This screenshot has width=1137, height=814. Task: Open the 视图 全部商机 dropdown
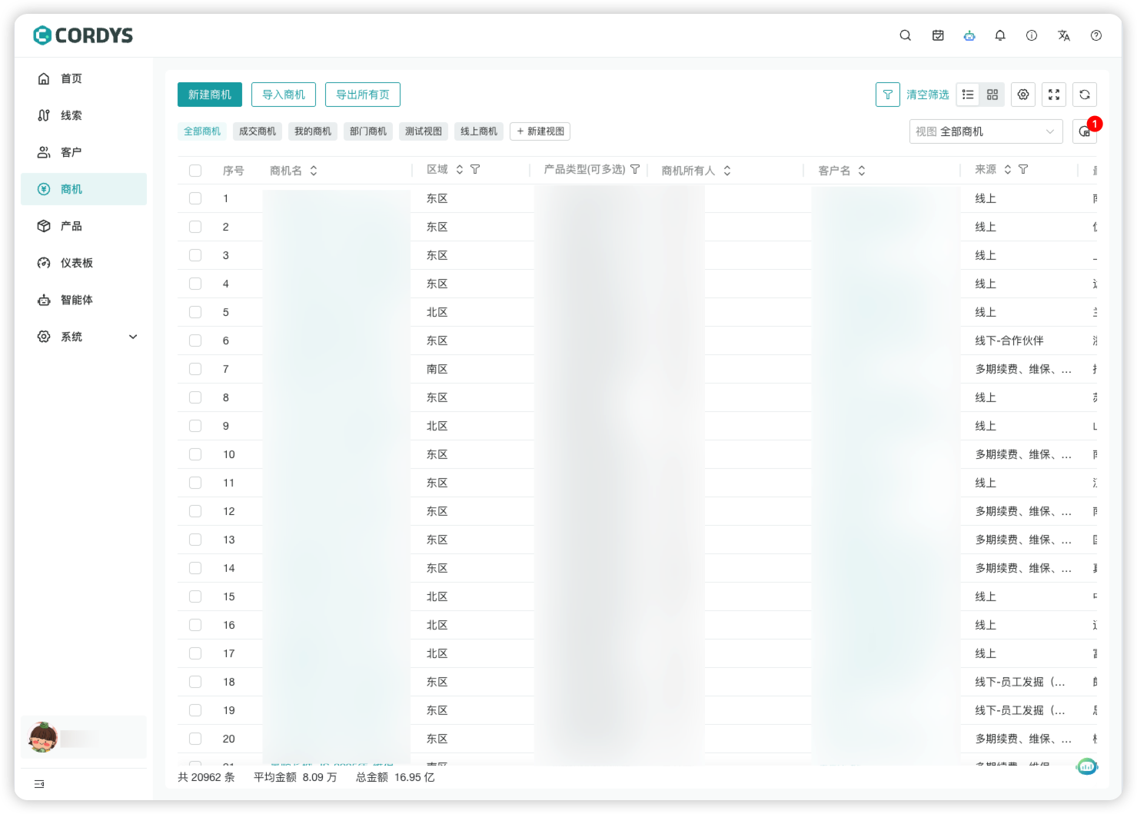pos(986,131)
